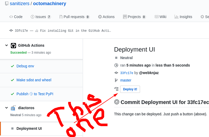
Task: Click the Deploy it! button
Action: coord(130,89)
